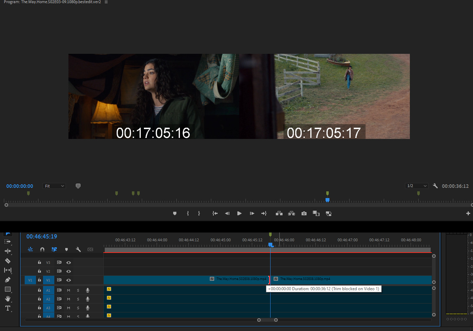
Task: Toggle Captions track CC button
Action: 90,249
